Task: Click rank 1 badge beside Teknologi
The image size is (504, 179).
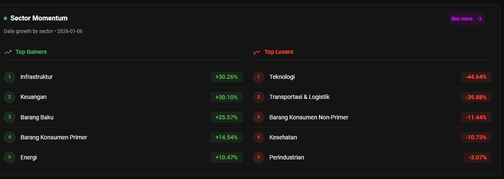Action: 259,77
